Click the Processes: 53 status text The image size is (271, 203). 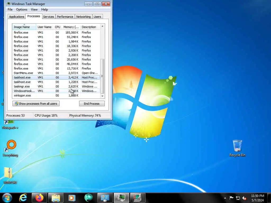(x=15, y=115)
